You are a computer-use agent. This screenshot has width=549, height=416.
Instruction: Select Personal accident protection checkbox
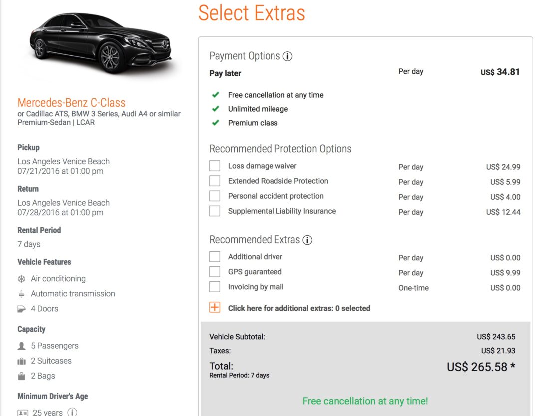(x=215, y=196)
